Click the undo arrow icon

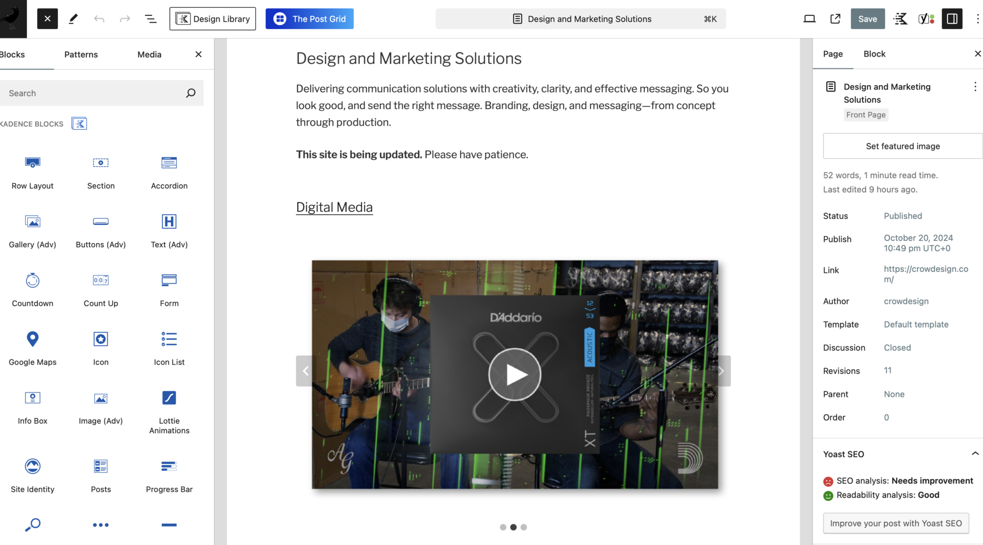pos(99,18)
